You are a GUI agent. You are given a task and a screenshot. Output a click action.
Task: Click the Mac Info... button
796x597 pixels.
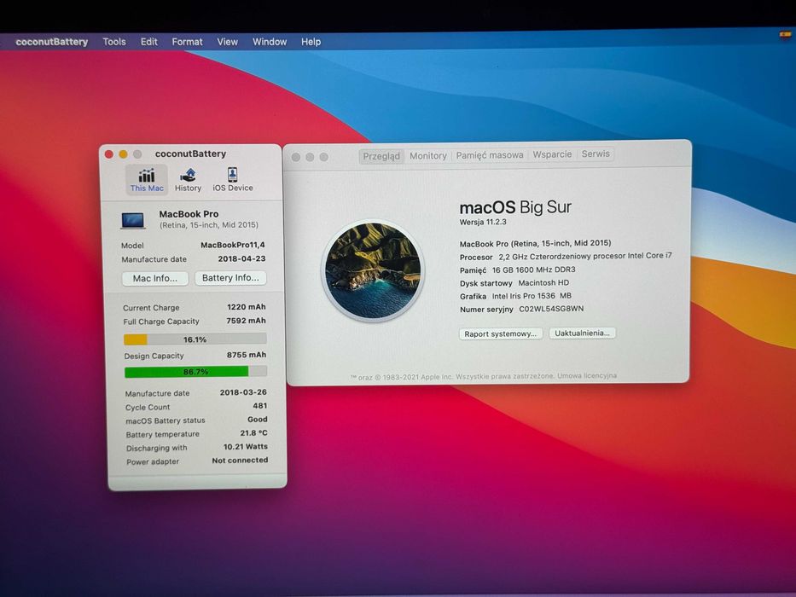click(x=154, y=278)
